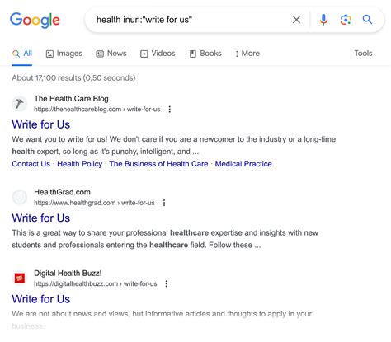391x342 pixels.
Task: Open Write for Us from HealthGrad.com
Action: (x=41, y=218)
